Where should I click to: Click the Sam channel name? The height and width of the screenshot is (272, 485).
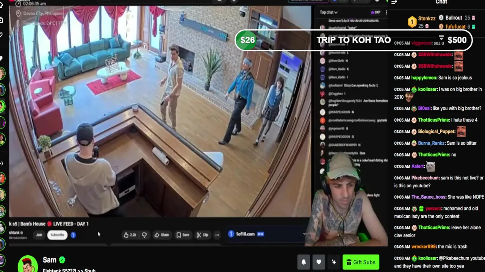pos(49,260)
